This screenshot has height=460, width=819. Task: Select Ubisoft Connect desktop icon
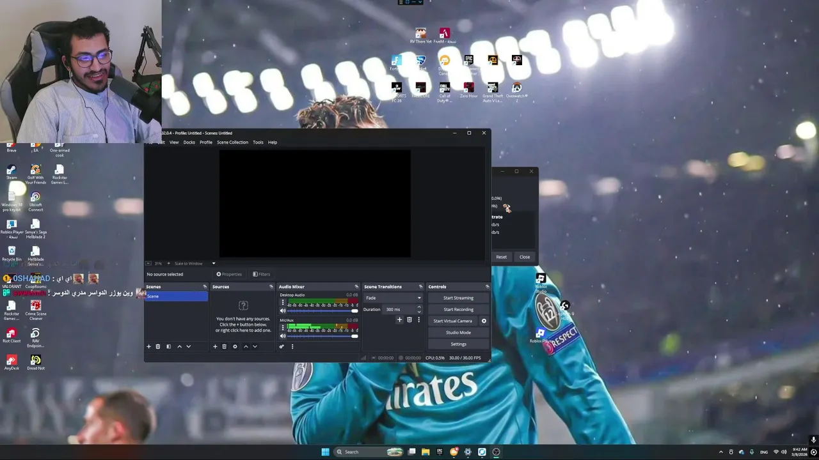[35, 202]
